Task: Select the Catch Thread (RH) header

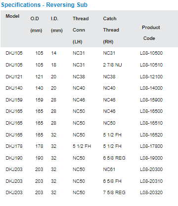Action: pyautogui.click(x=111, y=30)
